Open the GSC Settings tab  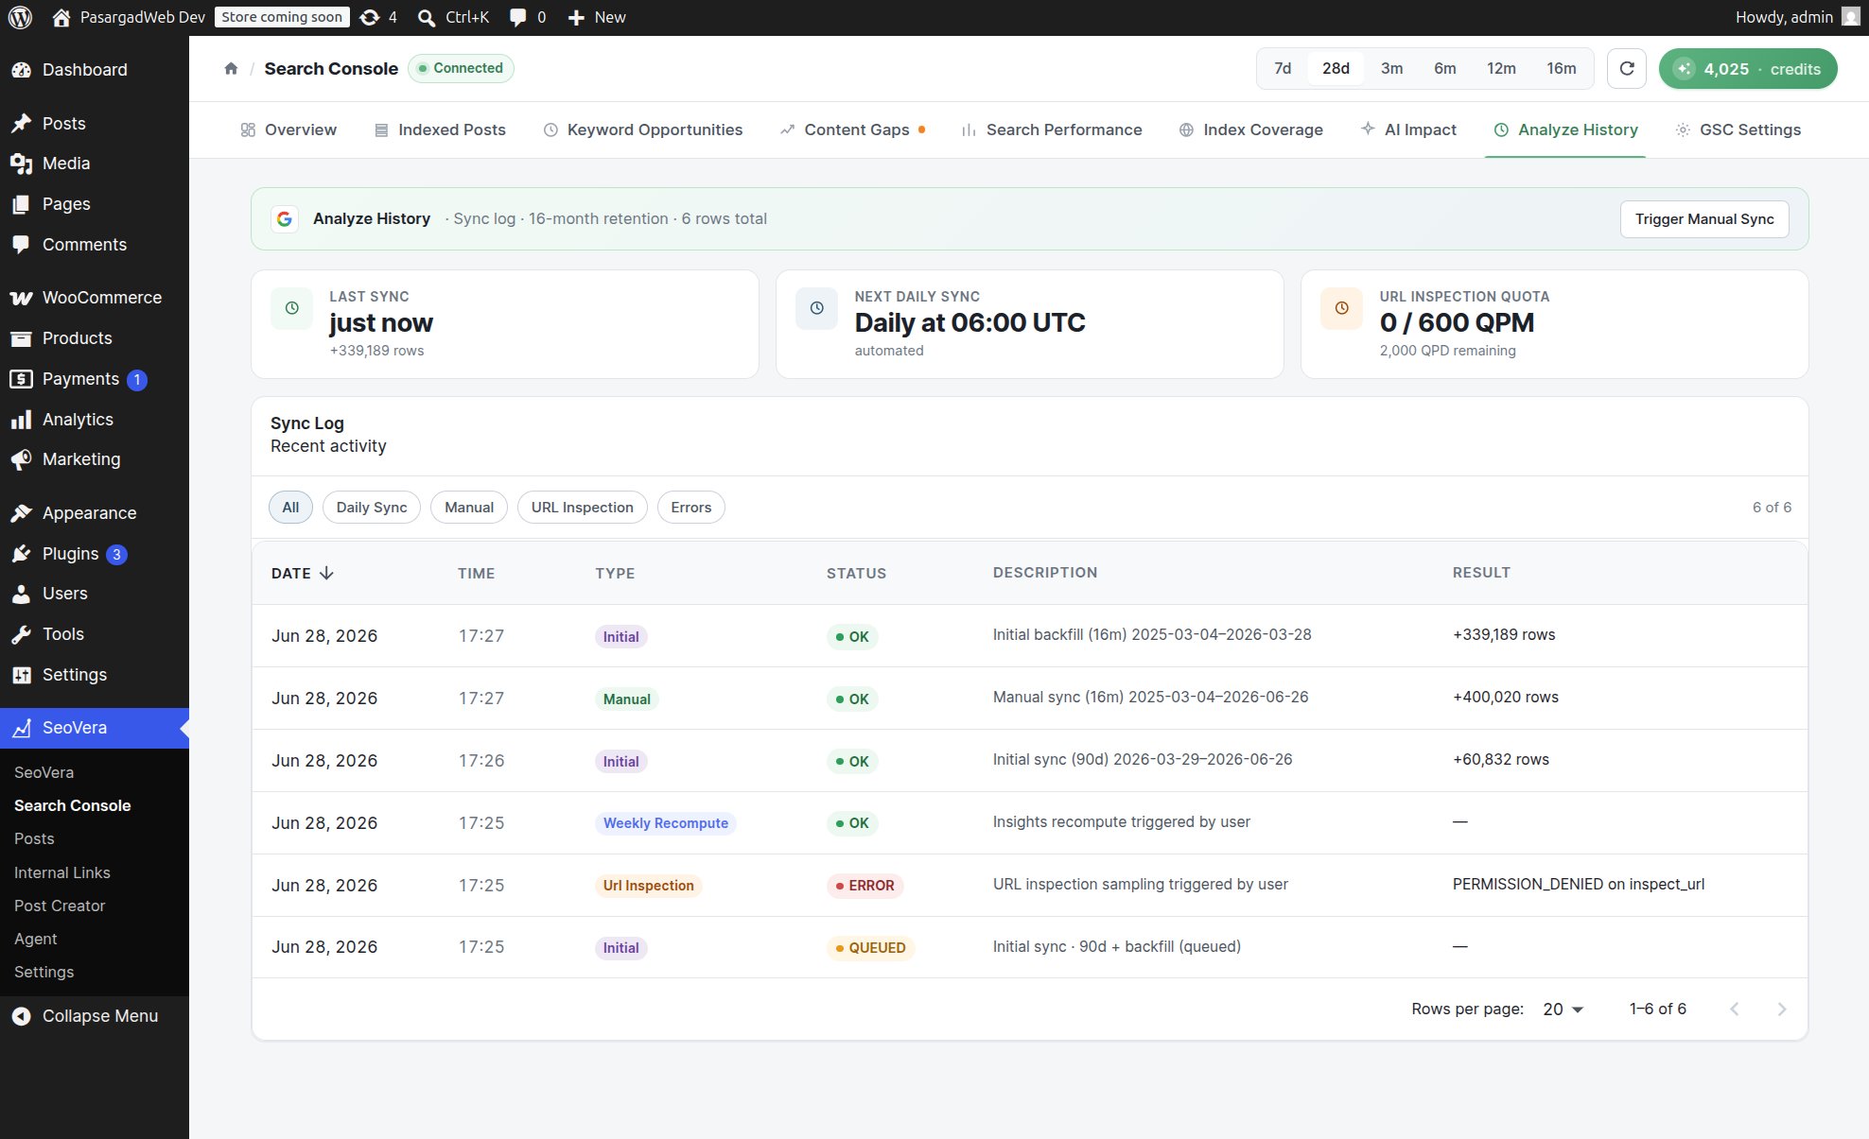point(1738,129)
